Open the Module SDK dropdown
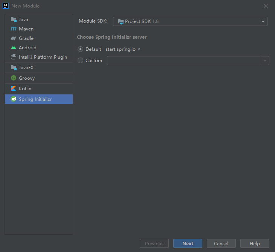 pyautogui.click(x=190, y=21)
